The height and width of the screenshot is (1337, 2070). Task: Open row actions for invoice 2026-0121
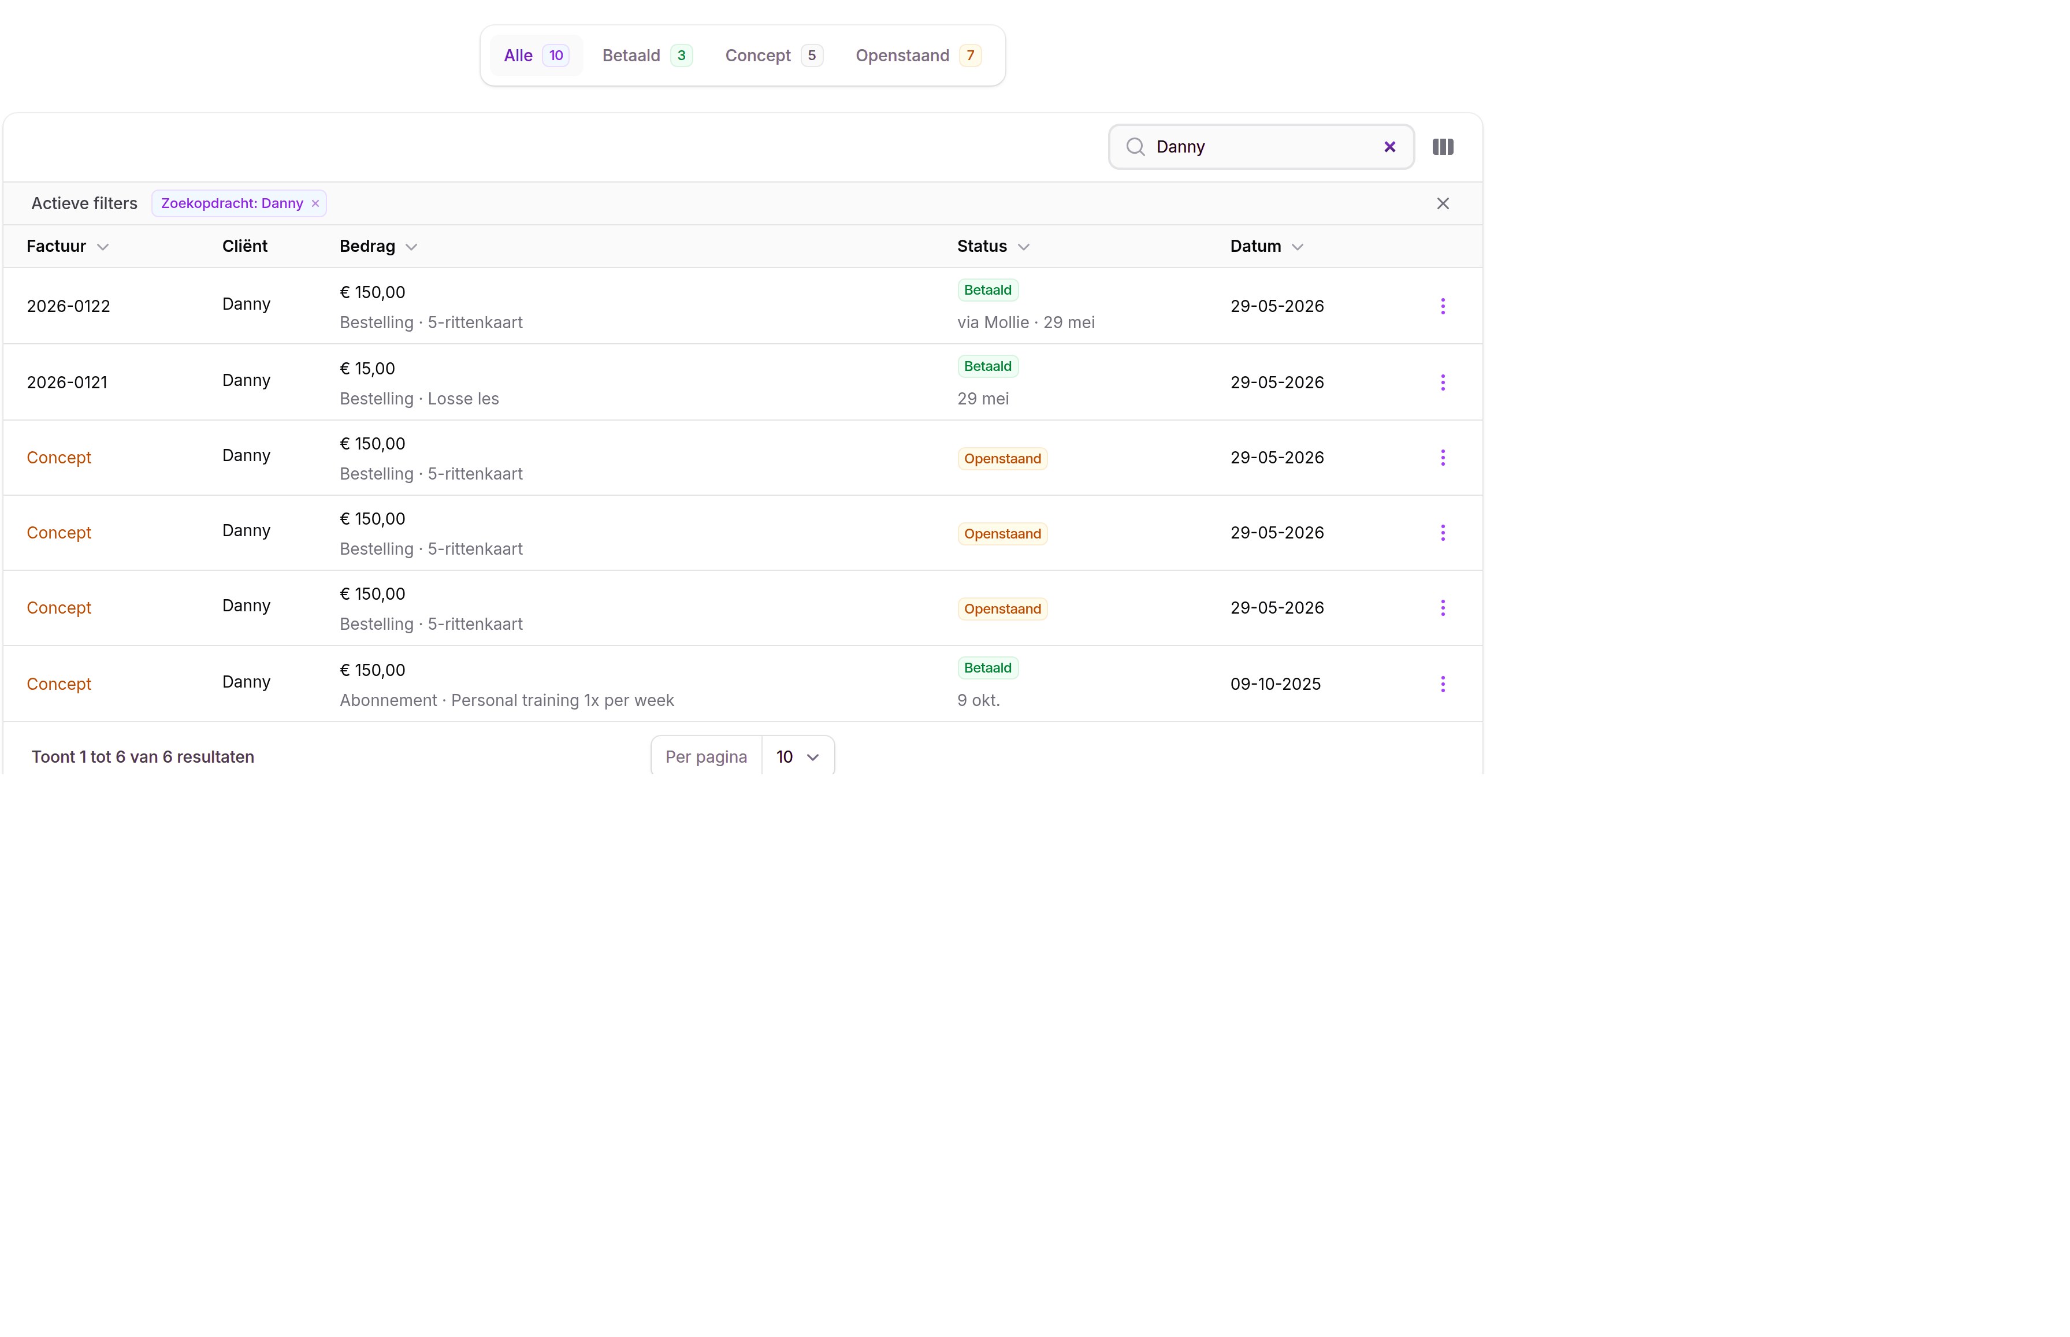point(1441,382)
